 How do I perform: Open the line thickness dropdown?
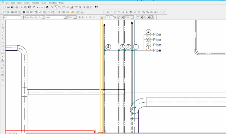[132, 17]
